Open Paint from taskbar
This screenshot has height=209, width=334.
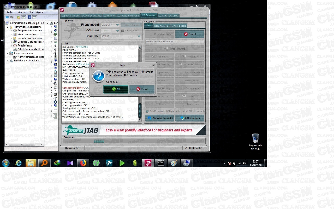174,163
